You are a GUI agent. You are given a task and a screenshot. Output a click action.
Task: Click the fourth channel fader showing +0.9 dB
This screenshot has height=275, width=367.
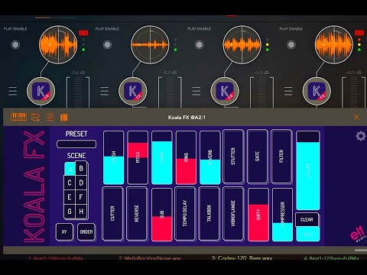(x=354, y=92)
